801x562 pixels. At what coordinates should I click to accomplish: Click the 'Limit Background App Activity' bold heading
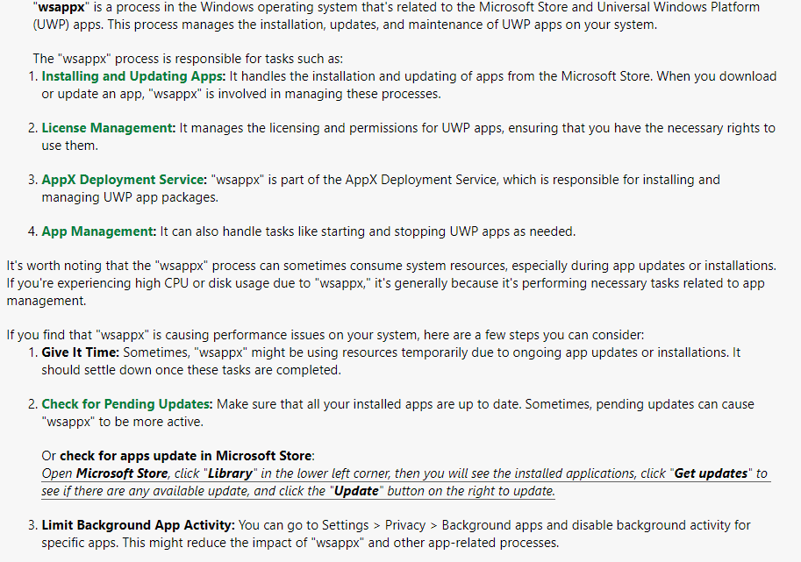click(138, 525)
